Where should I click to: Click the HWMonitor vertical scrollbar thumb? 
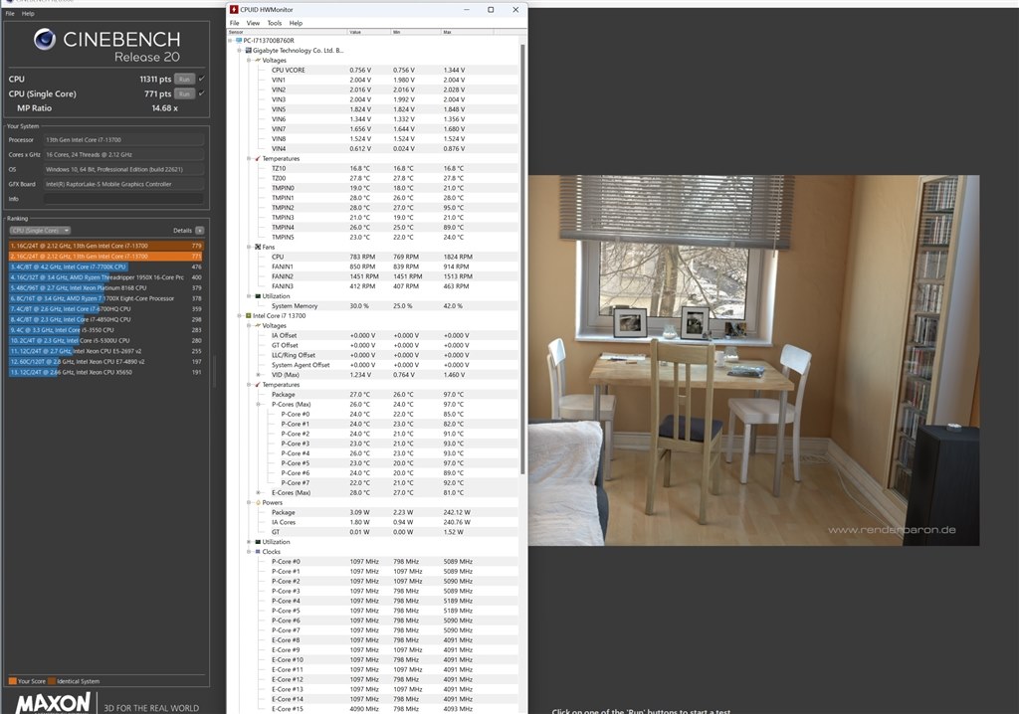coord(522,259)
